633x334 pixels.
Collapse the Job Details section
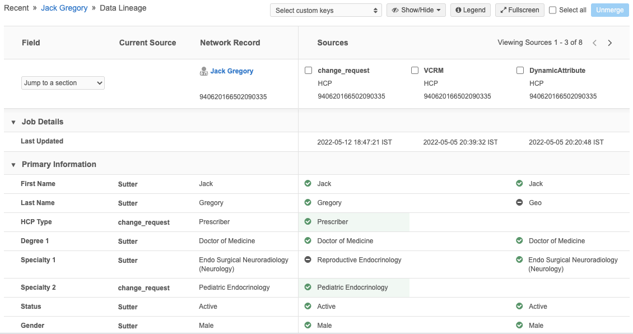(13, 122)
